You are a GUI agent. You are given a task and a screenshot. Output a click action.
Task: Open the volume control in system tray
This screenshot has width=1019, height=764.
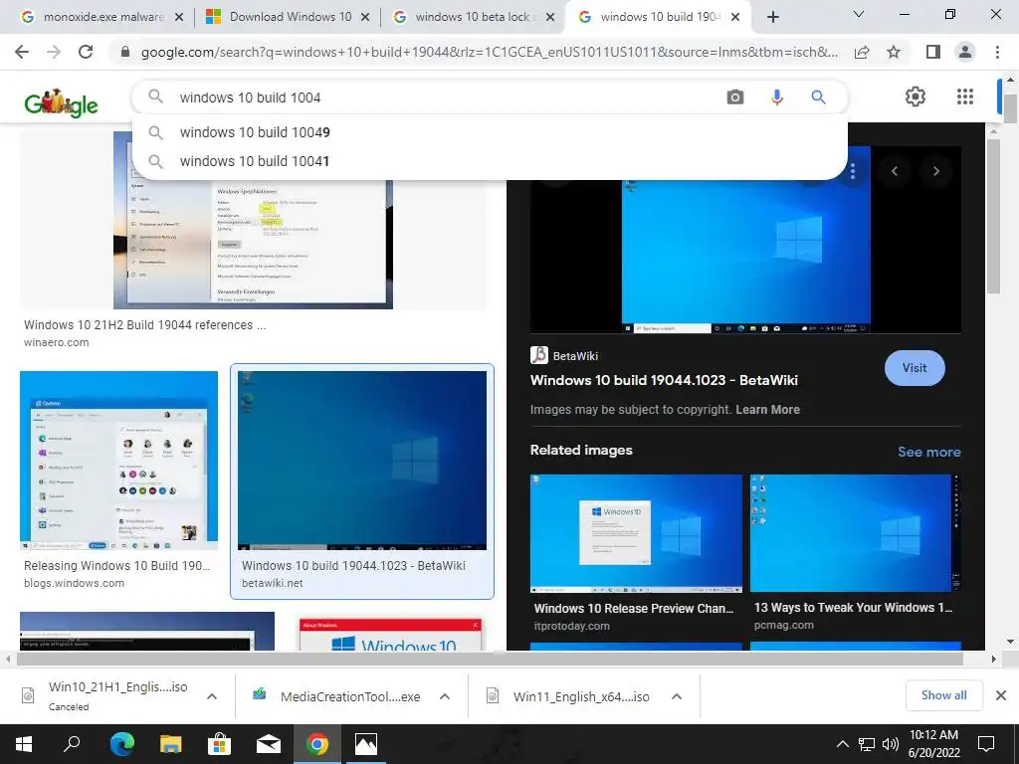[x=891, y=744]
